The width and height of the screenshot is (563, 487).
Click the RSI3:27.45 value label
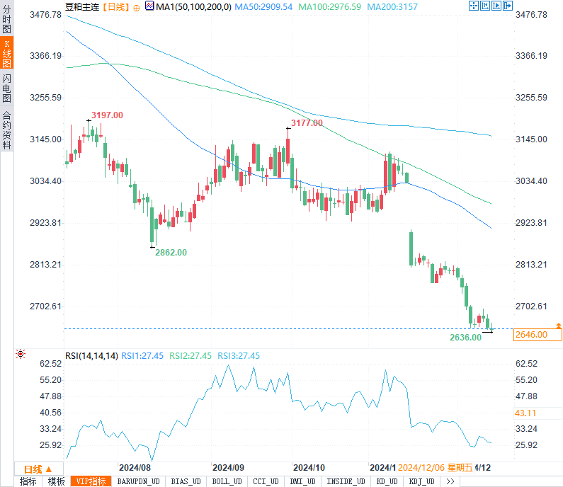tap(239, 355)
